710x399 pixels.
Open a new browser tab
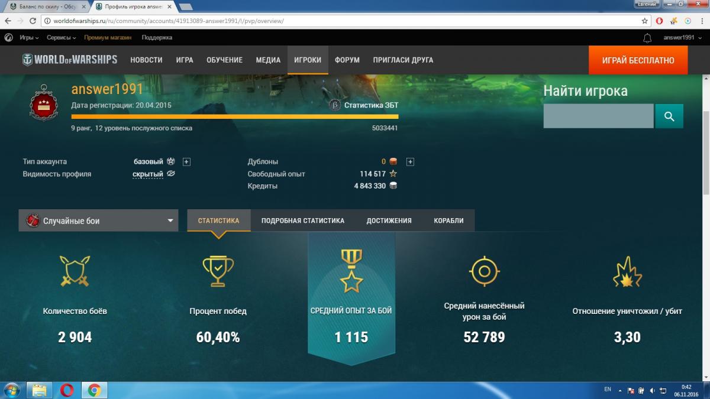point(185,7)
